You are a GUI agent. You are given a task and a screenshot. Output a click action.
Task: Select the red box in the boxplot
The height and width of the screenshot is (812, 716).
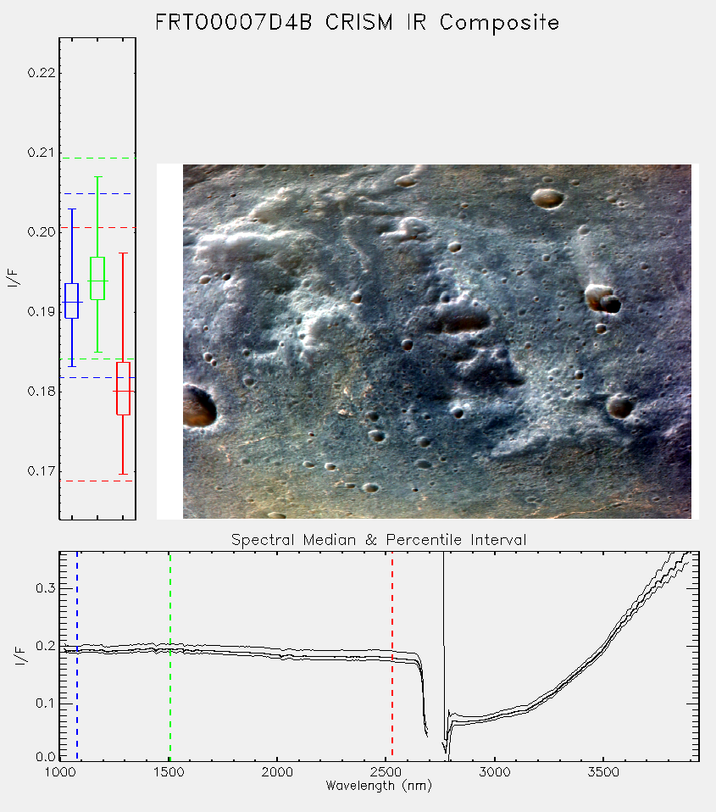[x=123, y=388]
